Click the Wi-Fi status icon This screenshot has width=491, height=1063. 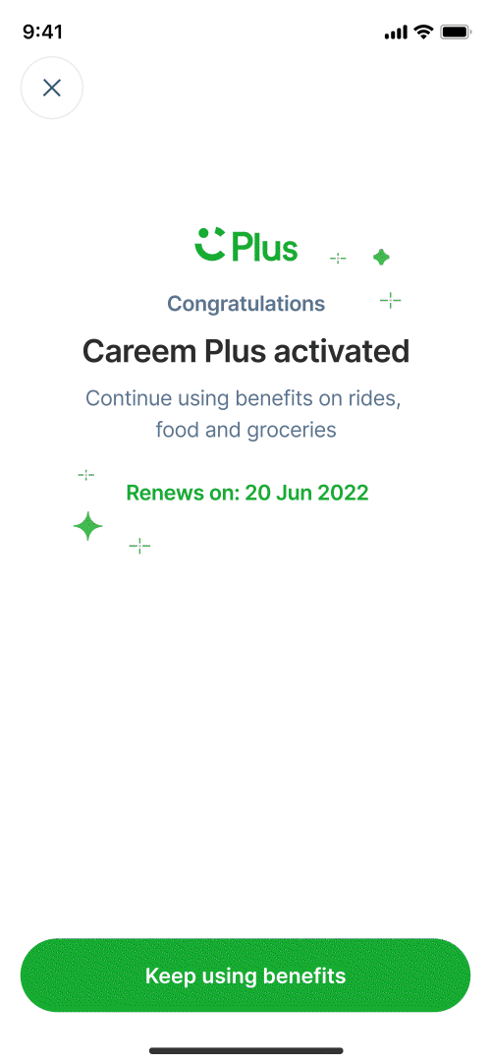pos(424,31)
